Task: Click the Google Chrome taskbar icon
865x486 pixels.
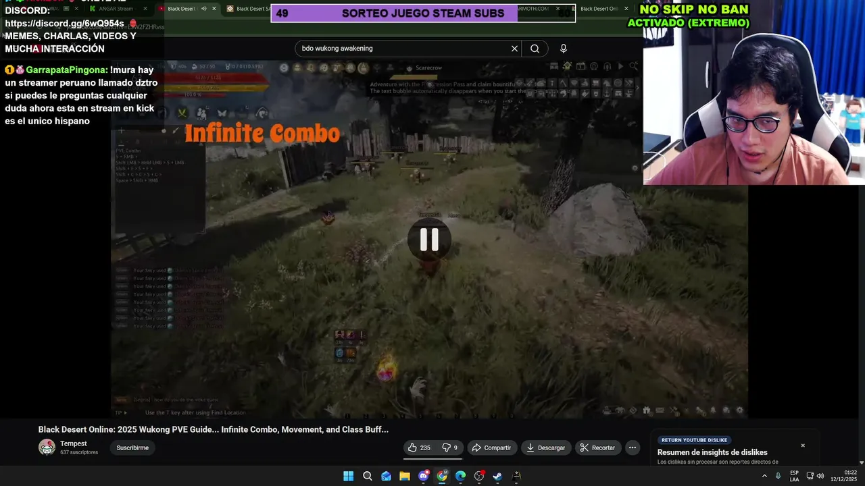Action: point(442,476)
